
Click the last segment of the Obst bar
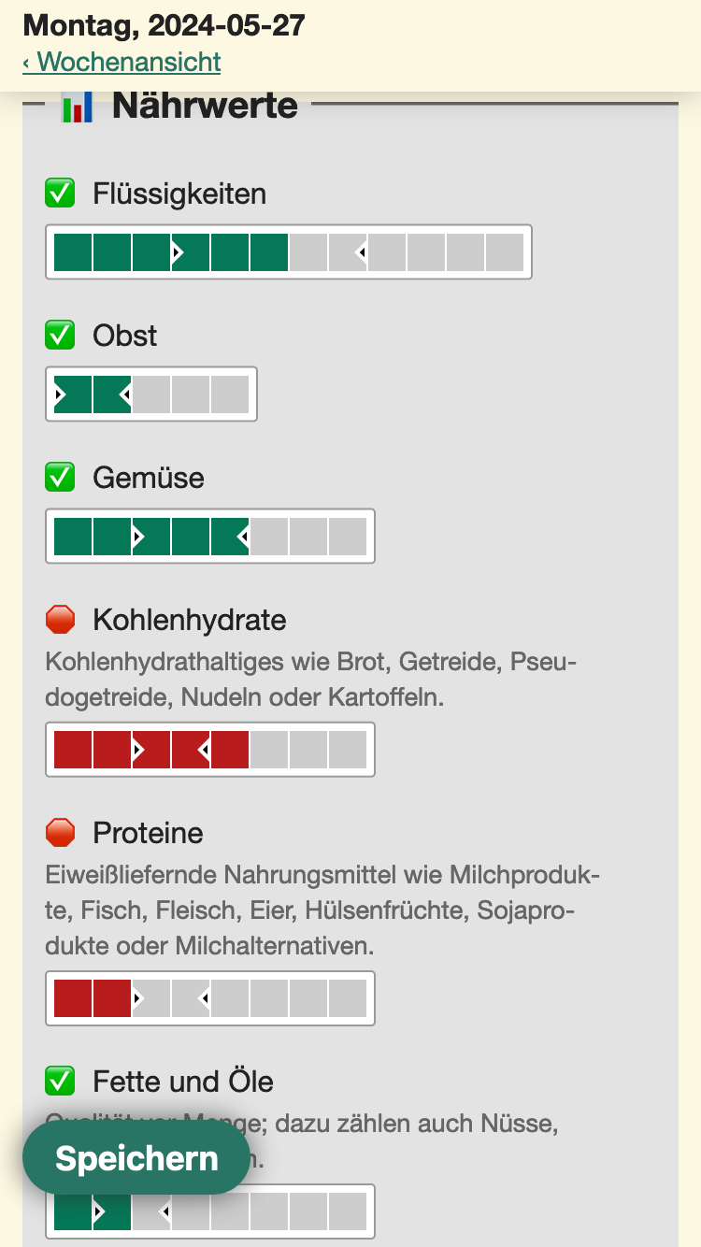point(230,394)
